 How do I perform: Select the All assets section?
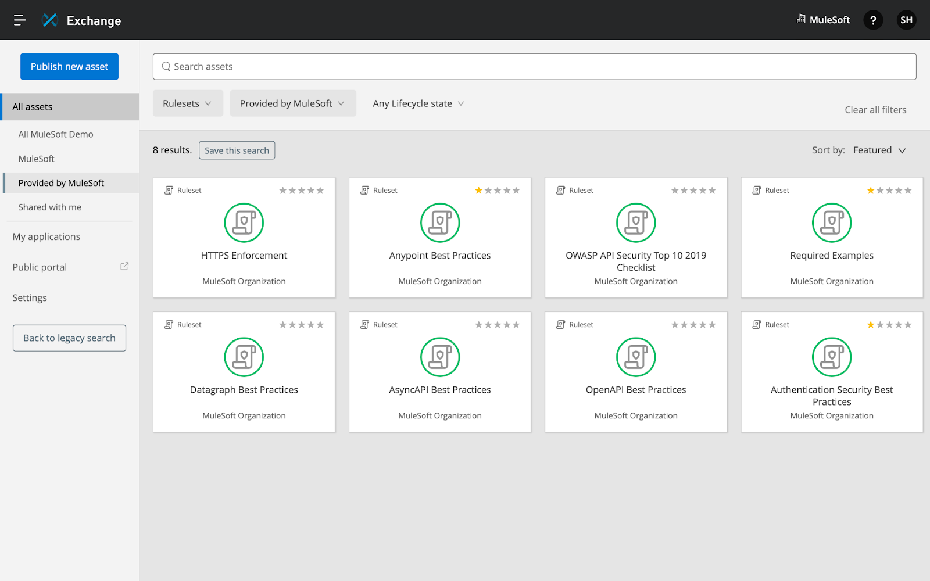(x=33, y=106)
